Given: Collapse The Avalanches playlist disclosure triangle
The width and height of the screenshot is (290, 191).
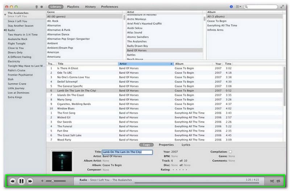Looking at the screenshot, I should [5, 15].
